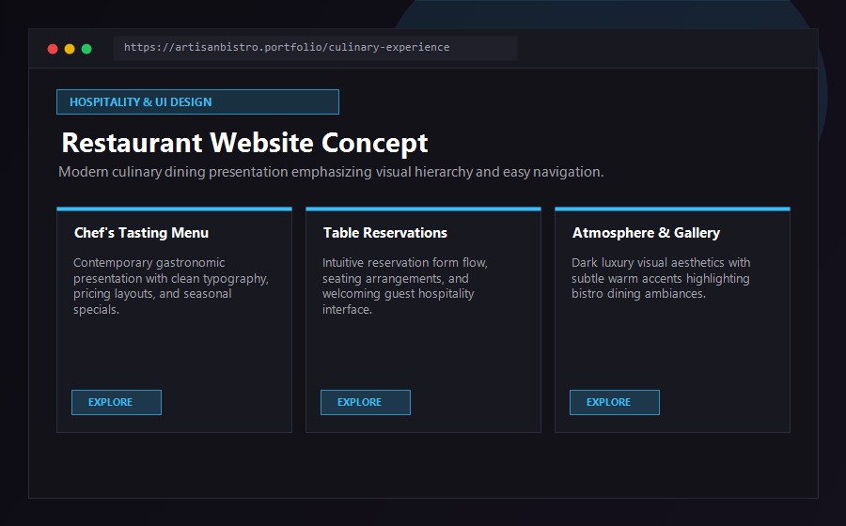
Task: Explore the Table Reservations section
Action: coord(366,403)
